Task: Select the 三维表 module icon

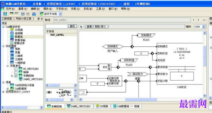Action: 12,59
